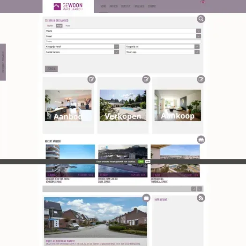Go to the Home menu item
The image size is (246, 246).
click(103, 6)
